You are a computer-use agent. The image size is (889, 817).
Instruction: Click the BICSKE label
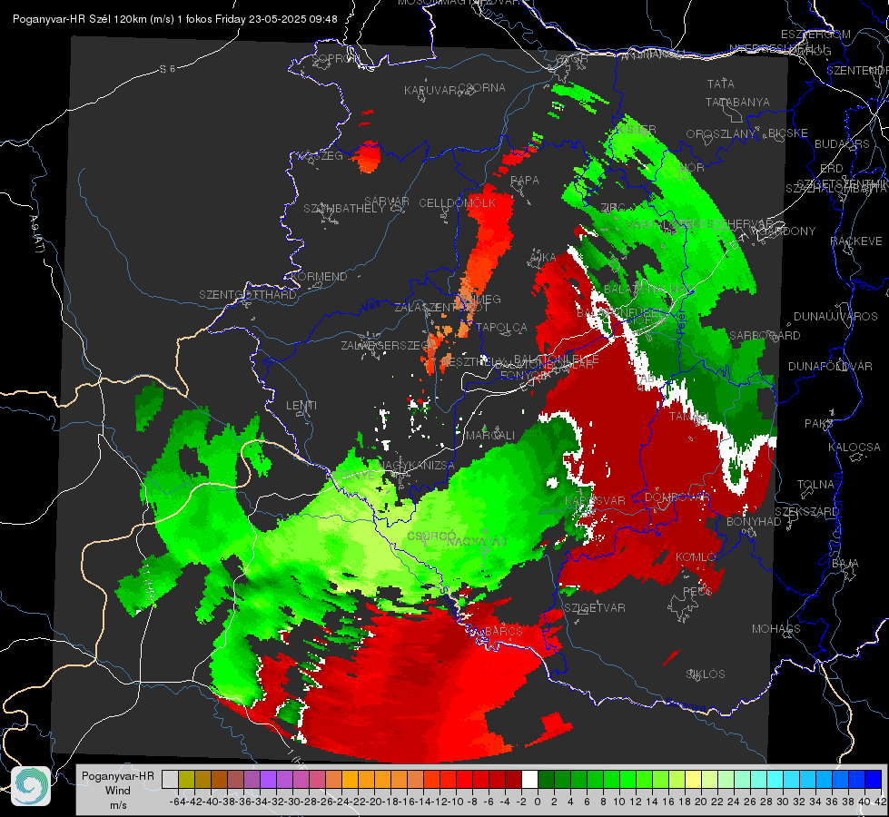[788, 133]
